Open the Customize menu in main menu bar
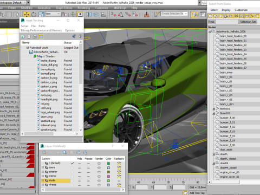The image size is (260, 195). coord(102,8)
